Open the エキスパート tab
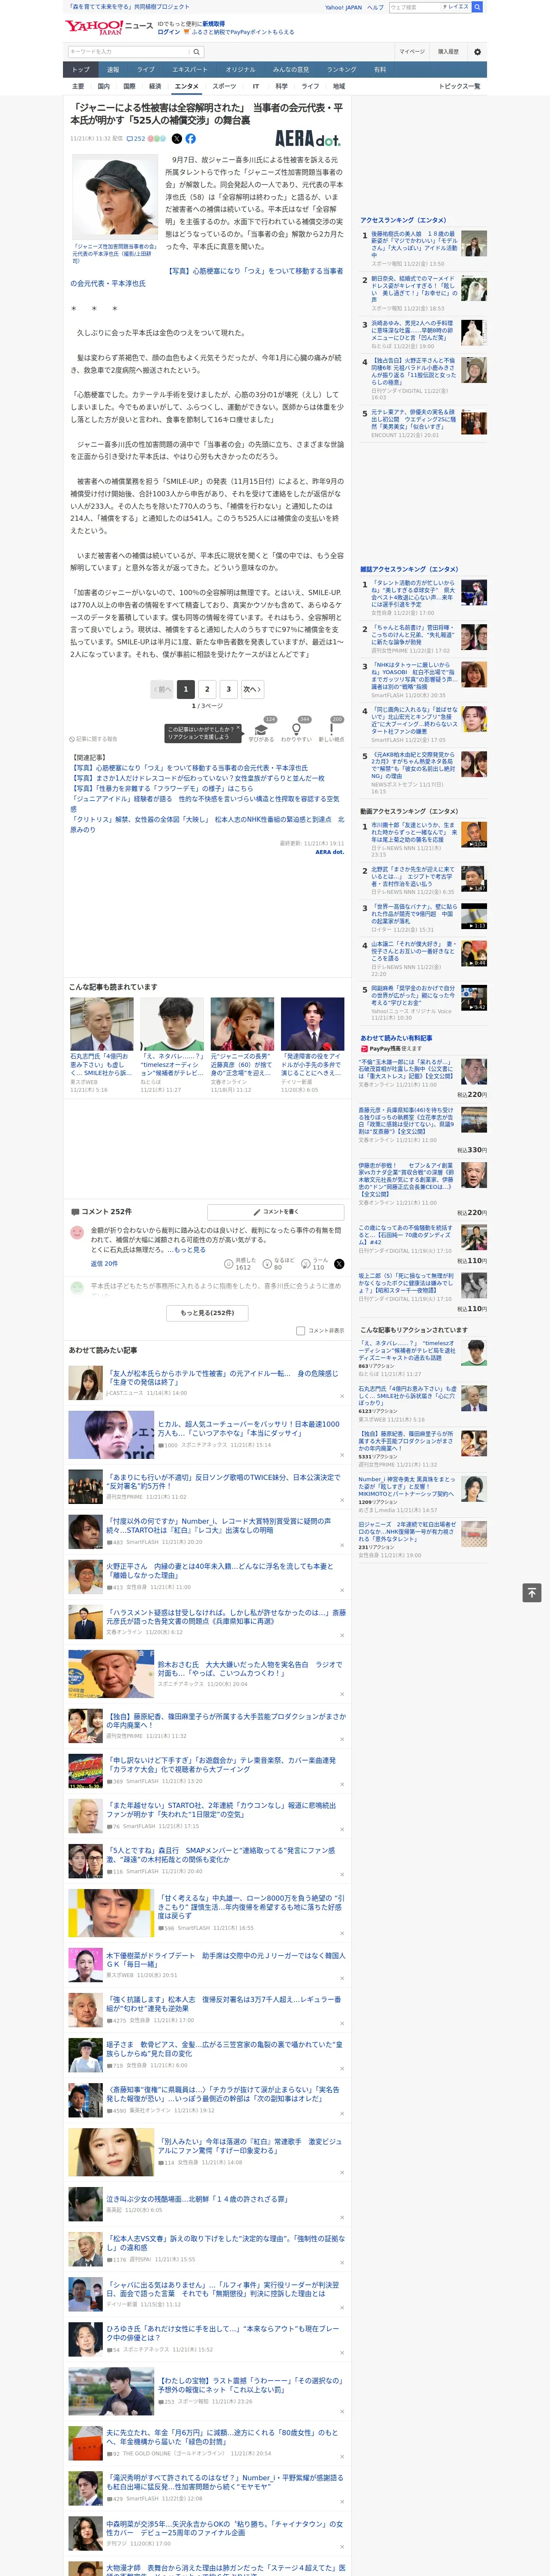 (190, 69)
